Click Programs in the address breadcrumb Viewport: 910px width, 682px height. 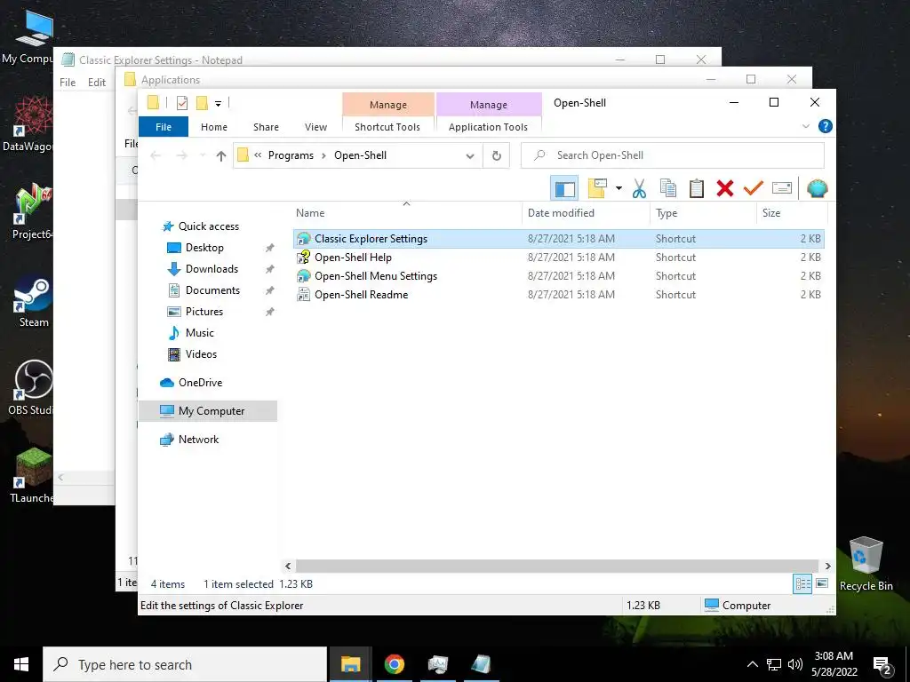coord(291,155)
